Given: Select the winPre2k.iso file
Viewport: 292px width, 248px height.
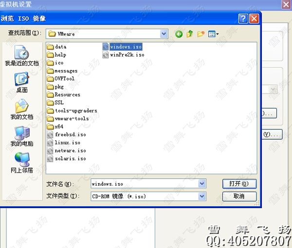Looking at the screenshot, I should click(127, 55).
